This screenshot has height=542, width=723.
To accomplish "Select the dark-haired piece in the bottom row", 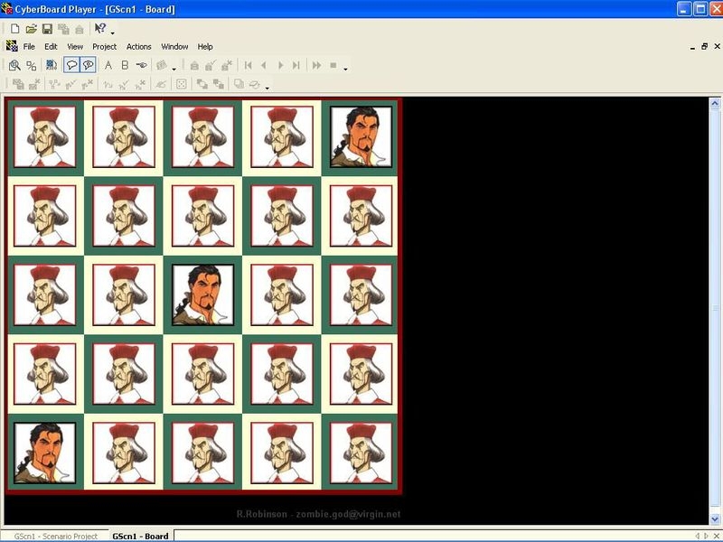I will tap(44, 453).
